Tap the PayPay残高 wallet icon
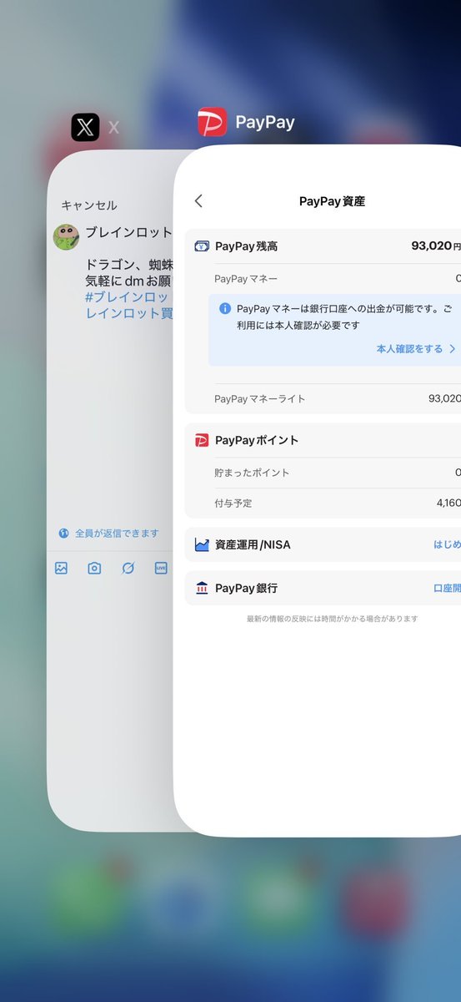 click(x=202, y=246)
